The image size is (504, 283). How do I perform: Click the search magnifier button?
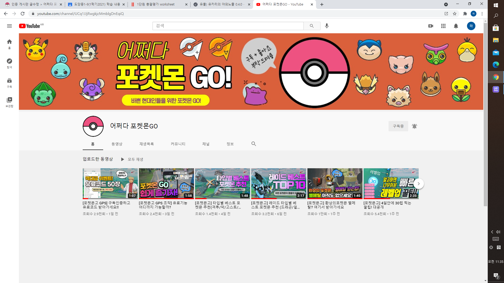point(312,26)
